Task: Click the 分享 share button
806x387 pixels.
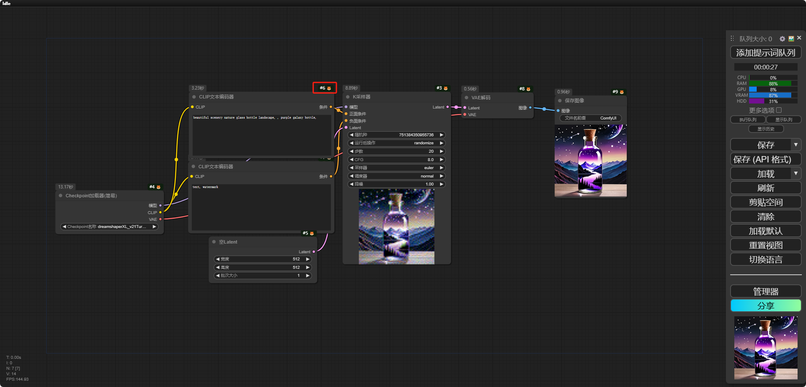Action: [x=766, y=306]
